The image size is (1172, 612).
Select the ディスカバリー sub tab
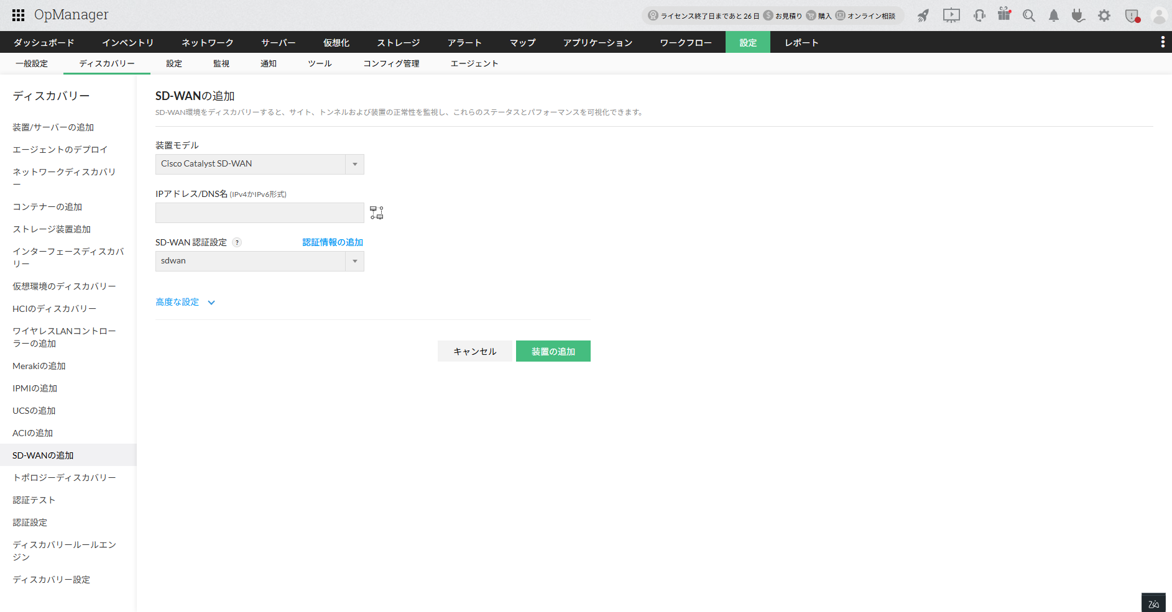coord(107,63)
